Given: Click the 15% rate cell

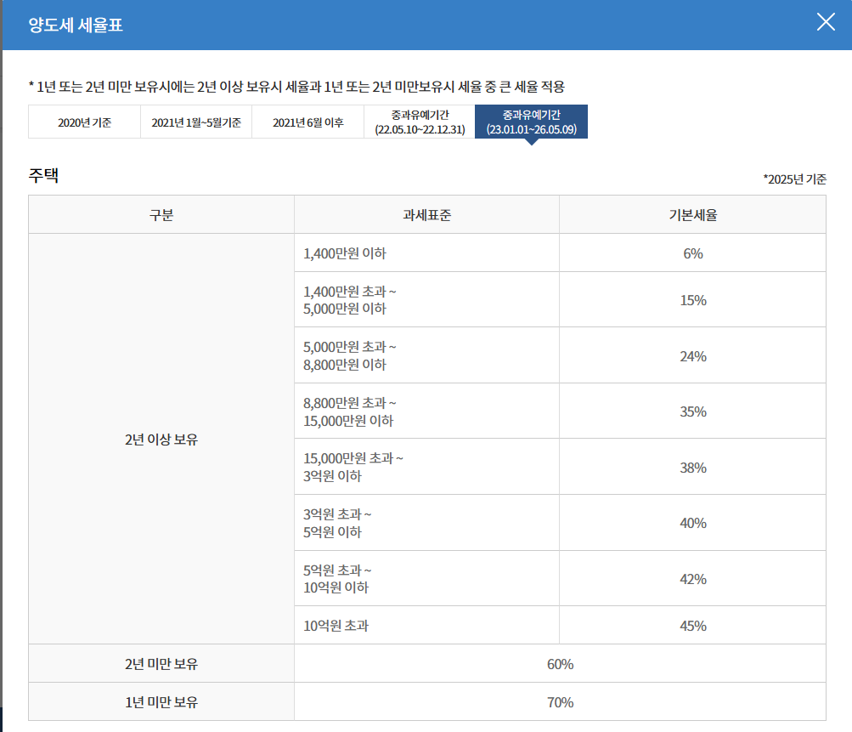Looking at the screenshot, I should click(x=692, y=299).
